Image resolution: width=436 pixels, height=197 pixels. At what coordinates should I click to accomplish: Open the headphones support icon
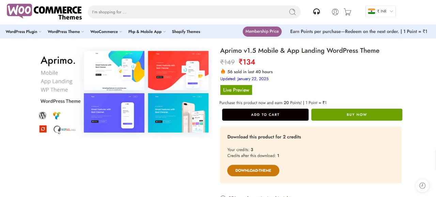tap(316, 12)
